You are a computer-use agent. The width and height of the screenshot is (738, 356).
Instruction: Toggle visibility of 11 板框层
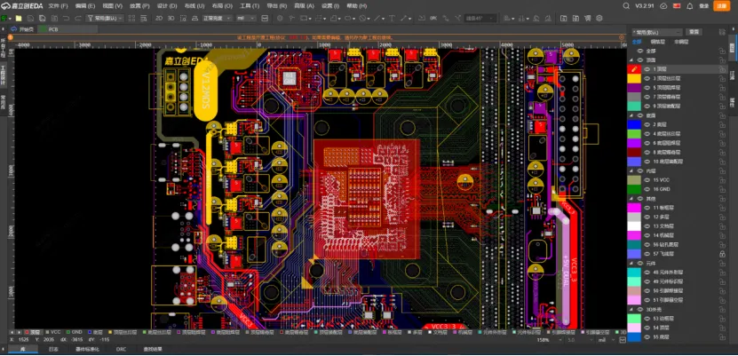pos(647,208)
